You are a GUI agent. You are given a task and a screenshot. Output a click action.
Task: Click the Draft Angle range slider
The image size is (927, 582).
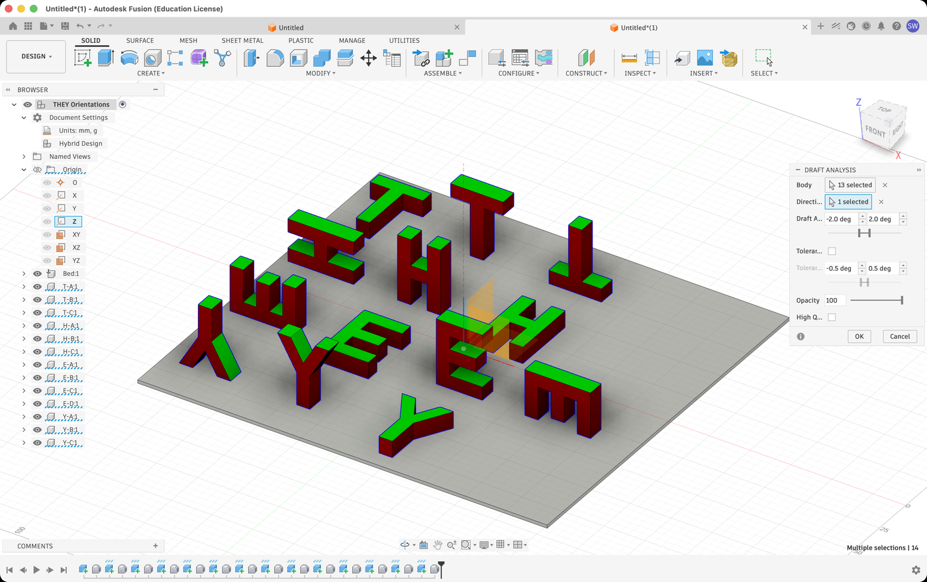(x=864, y=233)
